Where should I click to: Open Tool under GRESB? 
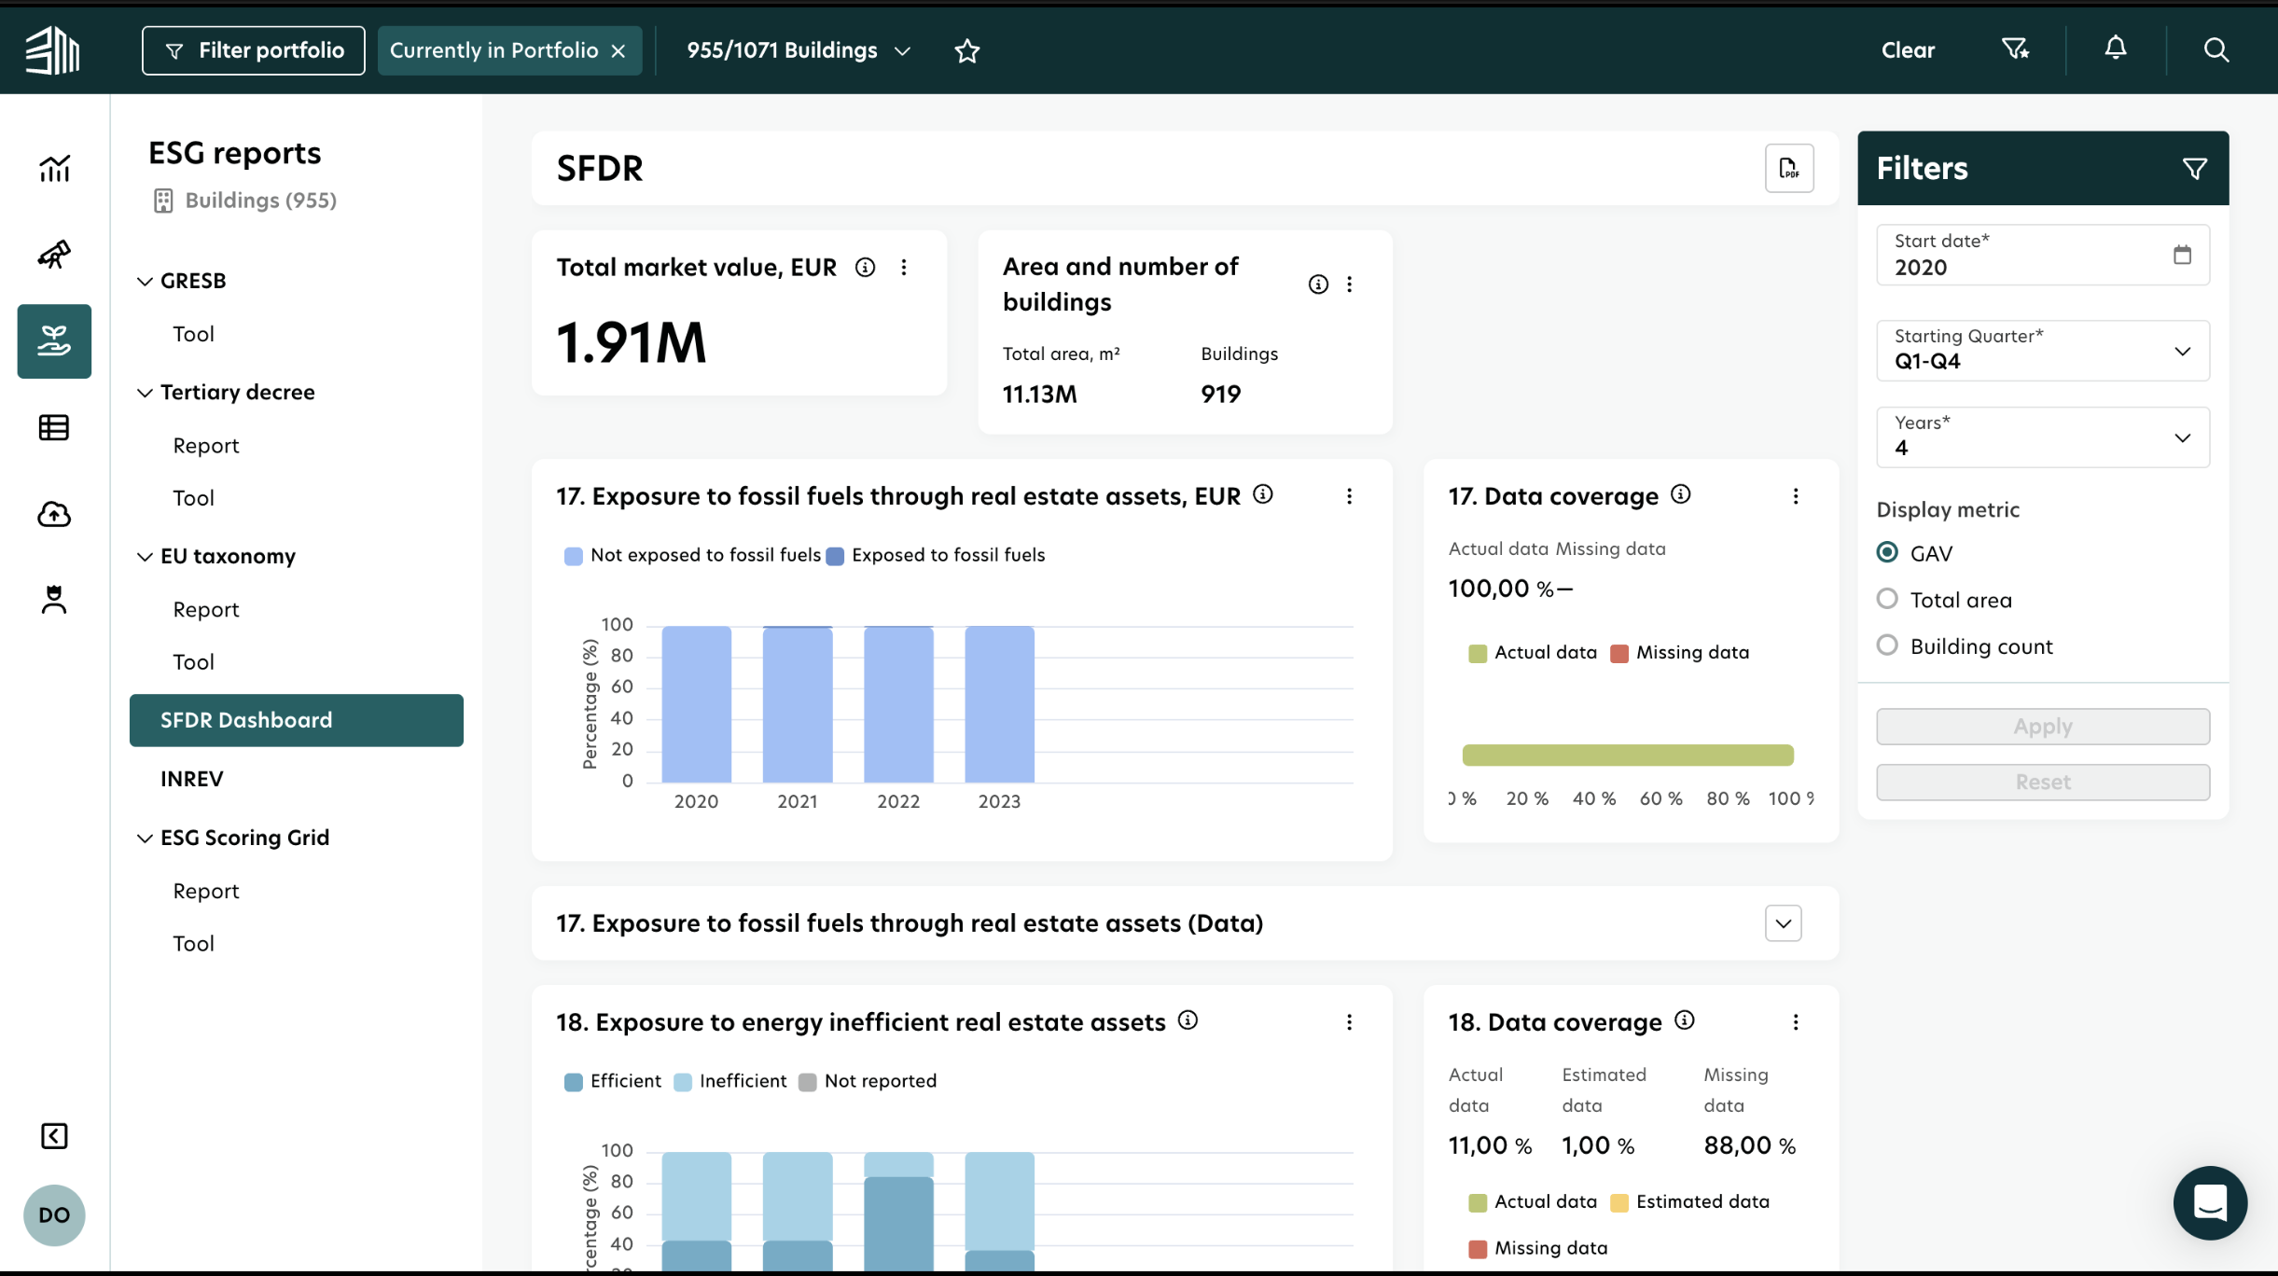pyautogui.click(x=193, y=334)
